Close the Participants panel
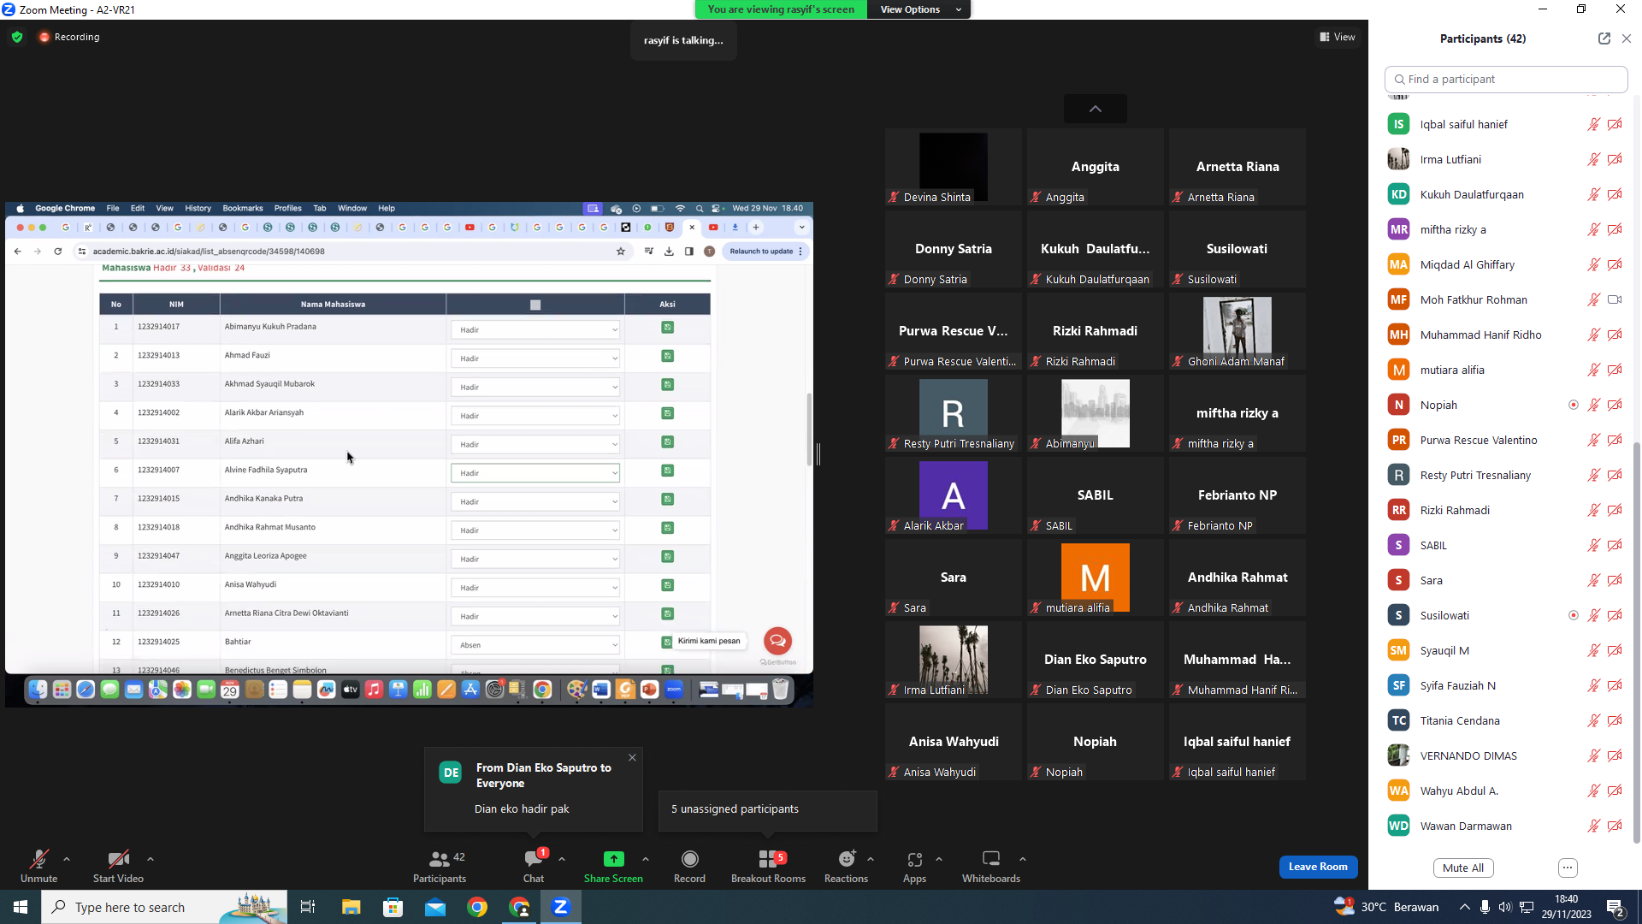Viewport: 1642px width, 924px height. [x=1627, y=38]
